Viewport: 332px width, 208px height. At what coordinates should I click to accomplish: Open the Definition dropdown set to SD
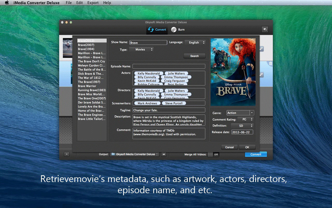242,126
